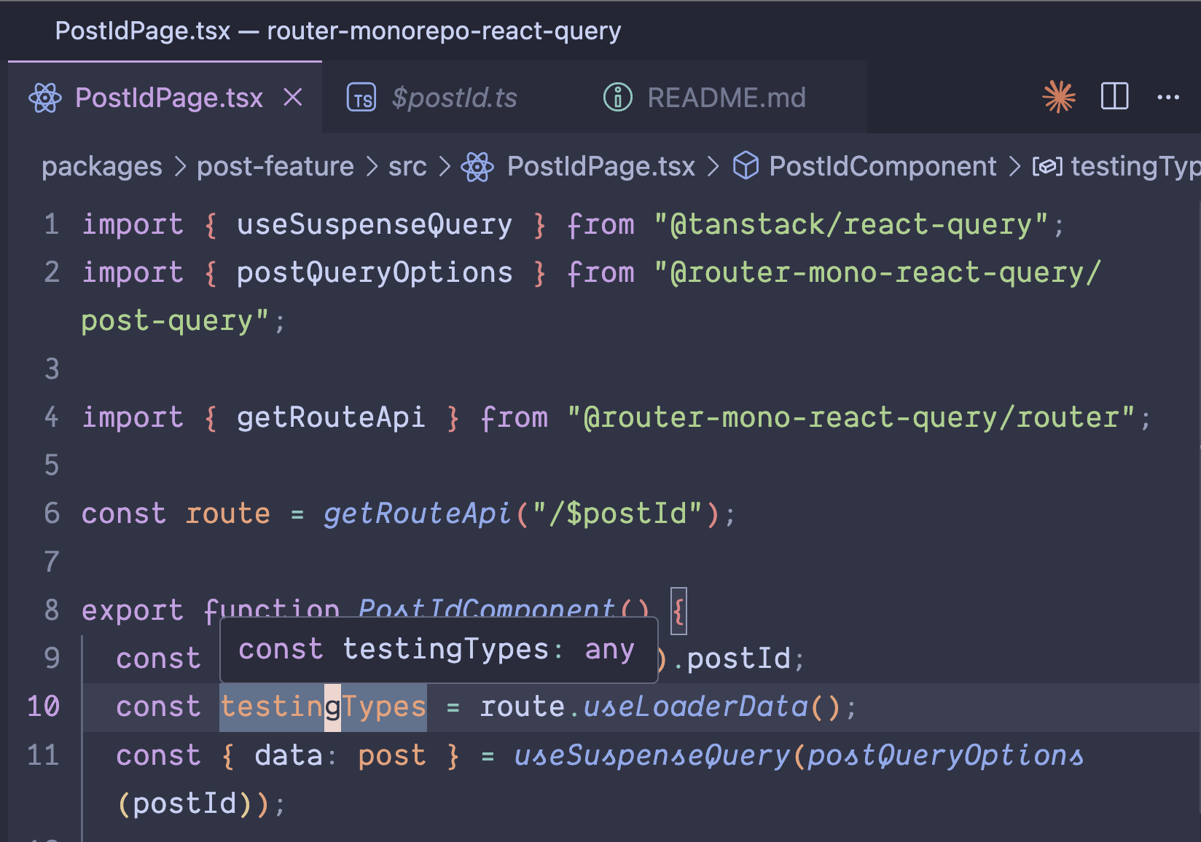The image size is (1201, 842).
Task: Close the PostIdPage.tsx editor tab
Action: (293, 97)
